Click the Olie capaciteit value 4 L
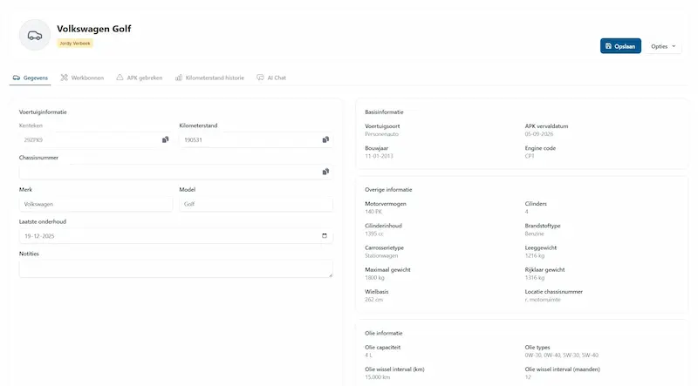This screenshot has width=698, height=386. coord(368,356)
